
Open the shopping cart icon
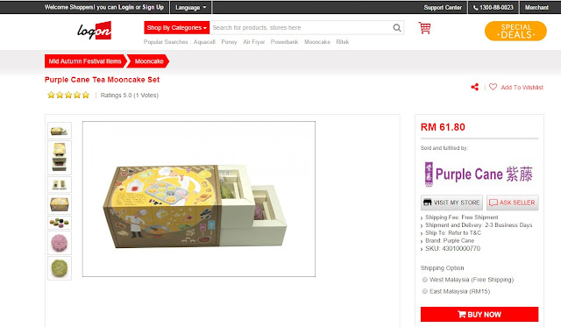coord(424,28)
